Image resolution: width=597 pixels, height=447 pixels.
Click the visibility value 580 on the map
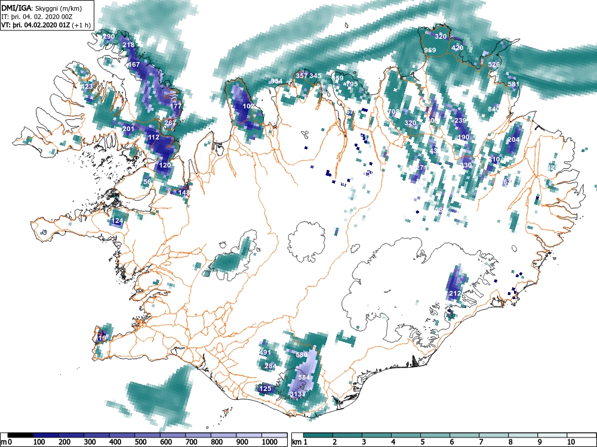(301, 355)
